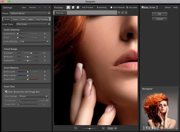Click the undo arrow in Settings header

(x=40, y=7)
